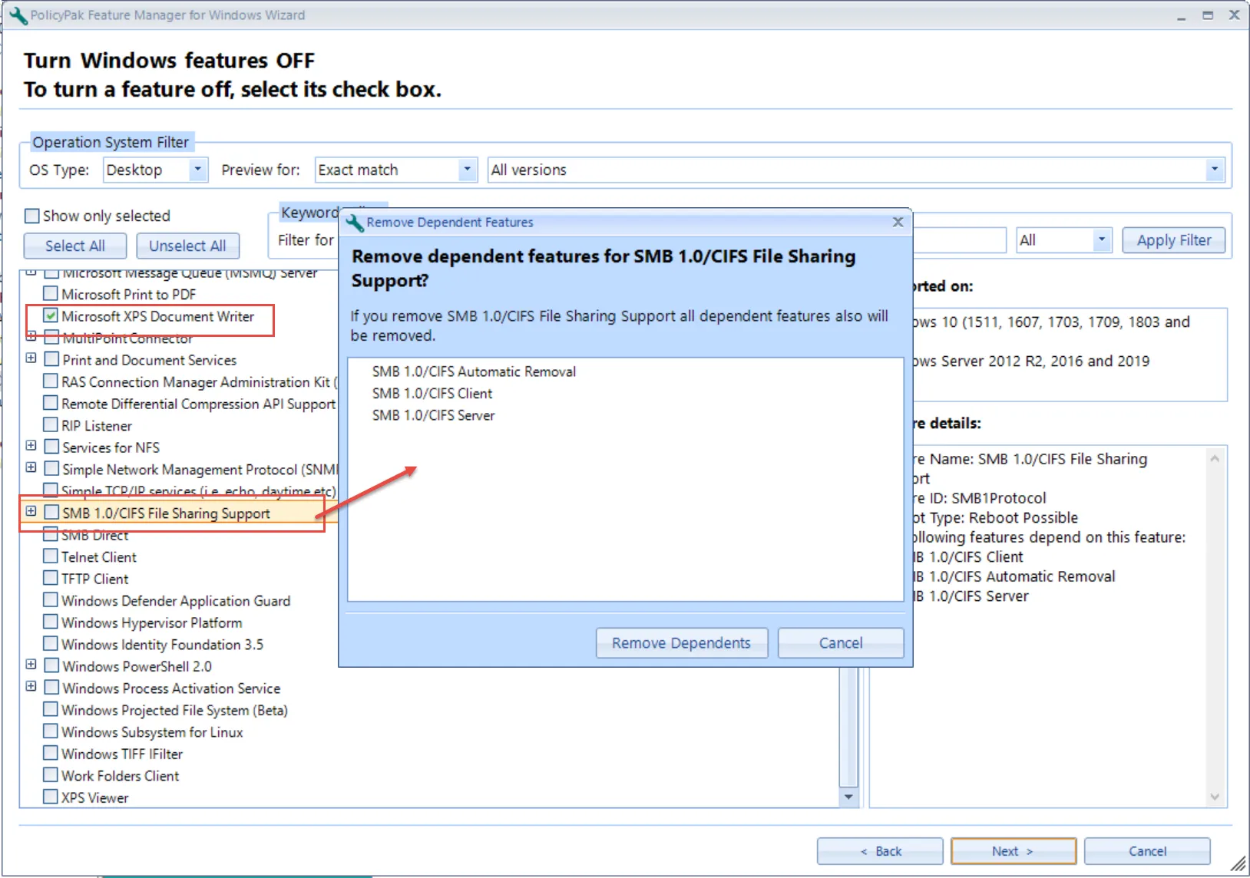
Task: Expand the Print and Document Services node
Action: click(31, 358)
